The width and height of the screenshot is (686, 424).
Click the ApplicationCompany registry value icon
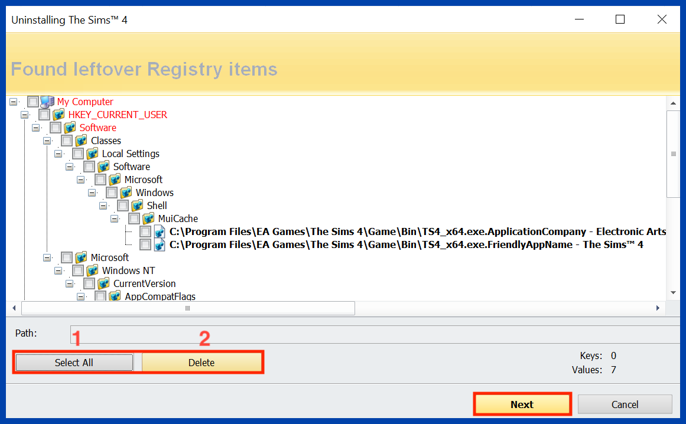pyautogui.click(x=160, y=231)
